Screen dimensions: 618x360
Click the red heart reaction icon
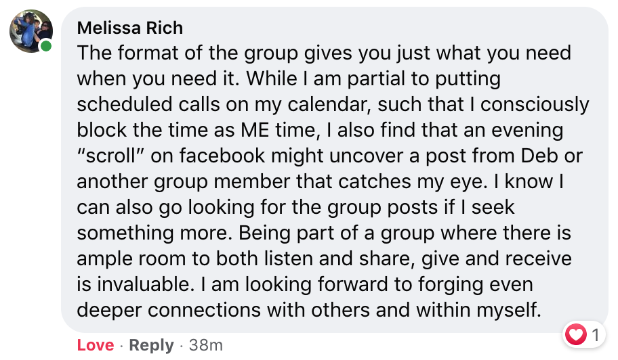click(575, 334)
